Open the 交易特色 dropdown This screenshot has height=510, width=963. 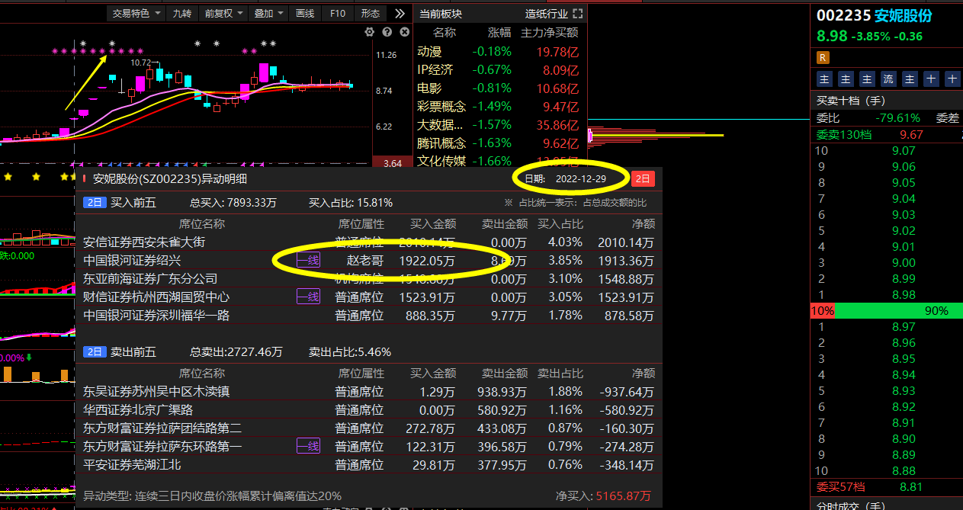click(136, 13)
